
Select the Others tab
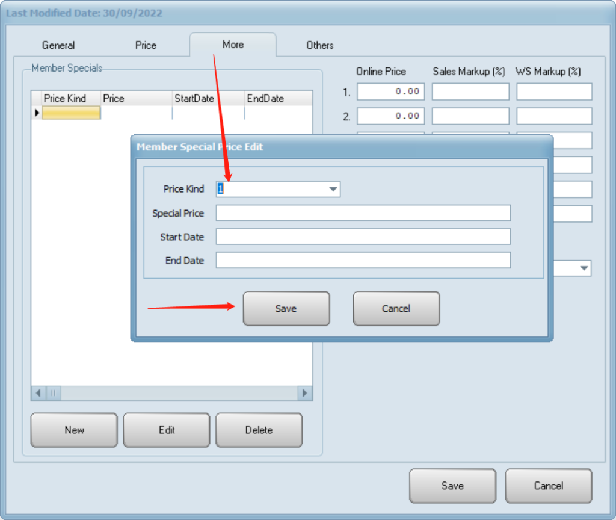click(x=319, y=45)
